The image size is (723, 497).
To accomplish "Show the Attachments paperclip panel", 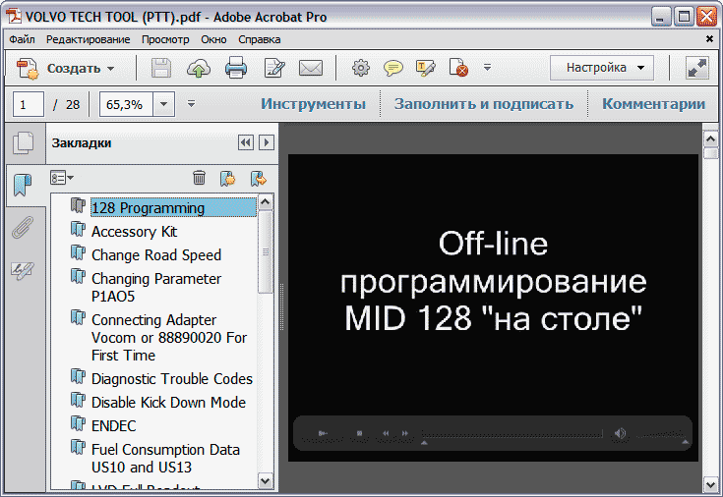I will [x=23, y=227].
